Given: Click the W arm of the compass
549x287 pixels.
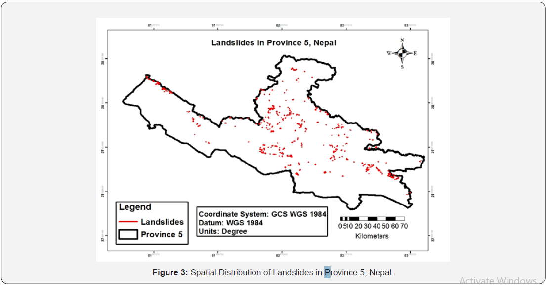Looking at the screenshot, I should (x=390, y=53).
